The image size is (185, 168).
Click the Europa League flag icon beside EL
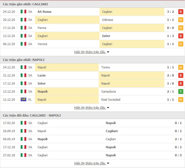(x=23, y=100)
